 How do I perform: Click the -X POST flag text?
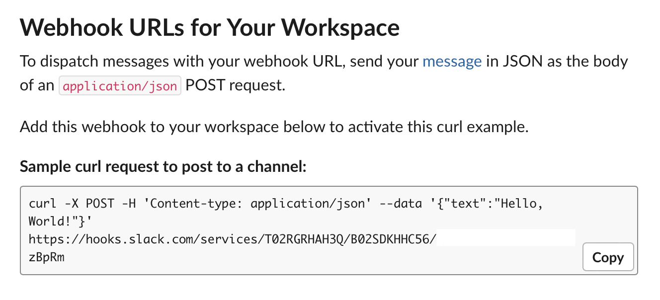click(x=89, y=203)
